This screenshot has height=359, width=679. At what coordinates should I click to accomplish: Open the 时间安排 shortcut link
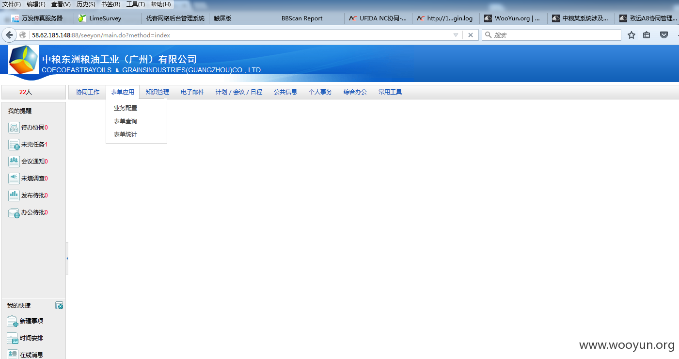(x=32, y=338)
